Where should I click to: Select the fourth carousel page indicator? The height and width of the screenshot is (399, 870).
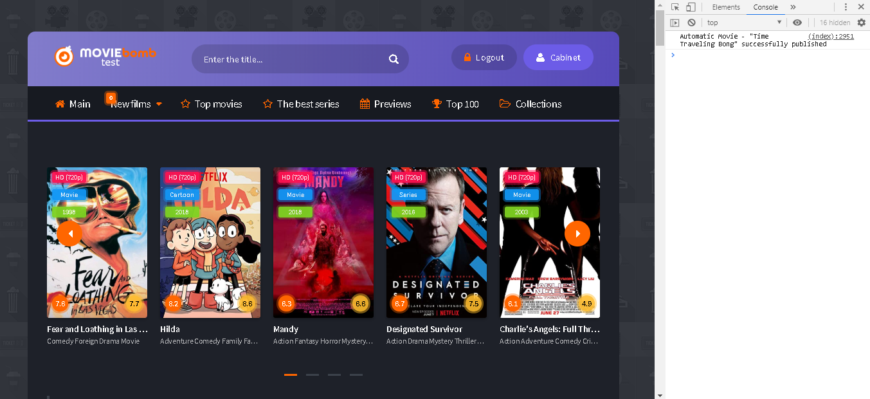click(x=356, y=375)
